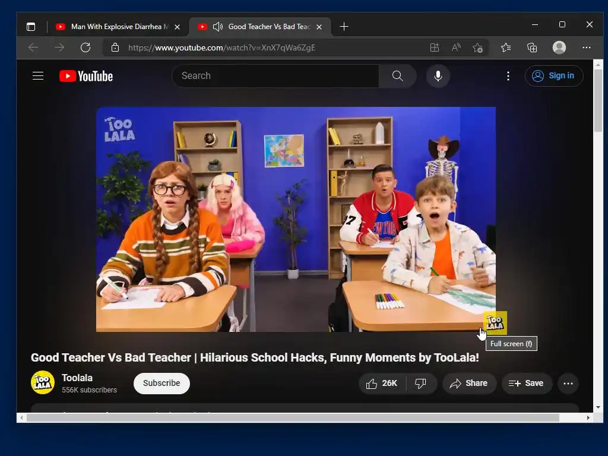
Task: Click the video title text
Action: tap(255, 357)
